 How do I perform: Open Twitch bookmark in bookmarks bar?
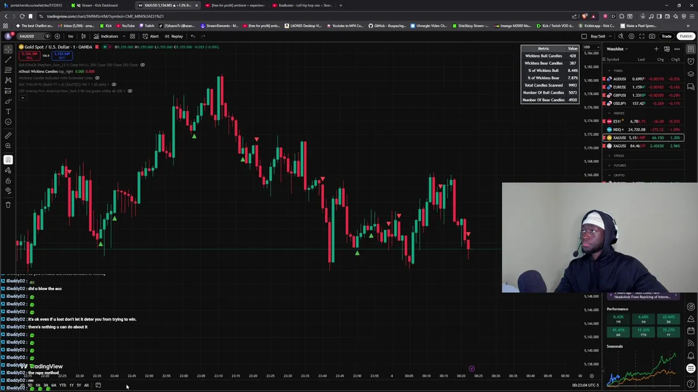click(x=147, y=26)
